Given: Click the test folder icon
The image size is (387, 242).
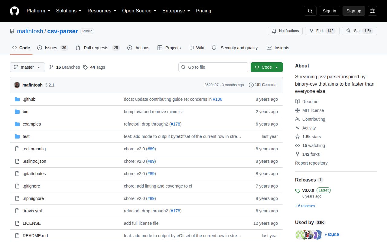Looking at the screenshot, I should coord(17,136).
